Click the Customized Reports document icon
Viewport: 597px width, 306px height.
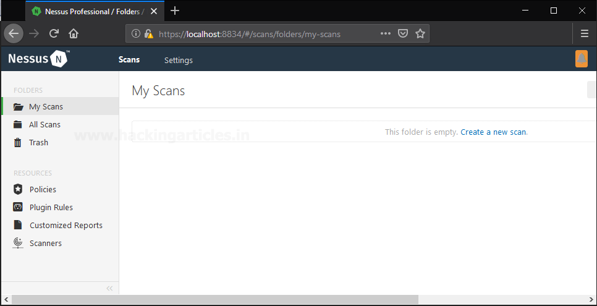click(18, 225)
